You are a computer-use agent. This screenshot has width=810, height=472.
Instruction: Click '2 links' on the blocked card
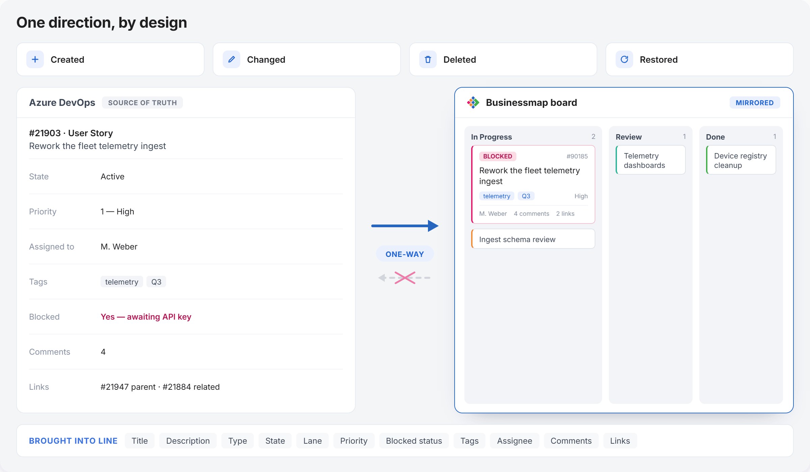[x=565, y=214]
